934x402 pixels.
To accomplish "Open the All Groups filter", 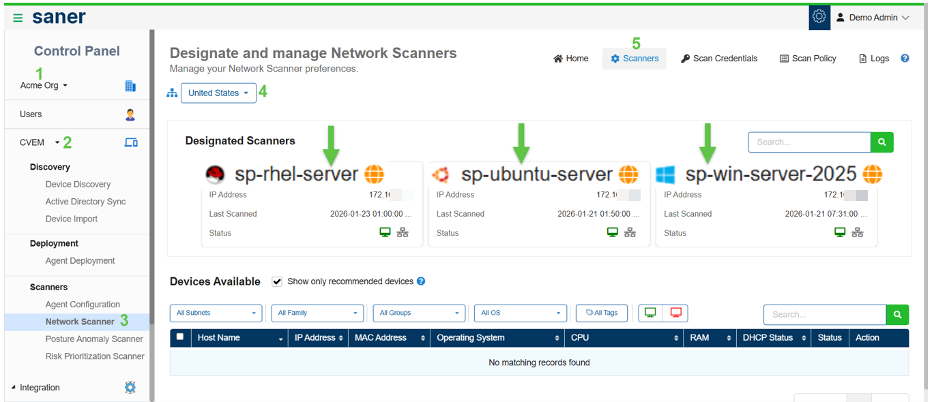I will [419, 313].
